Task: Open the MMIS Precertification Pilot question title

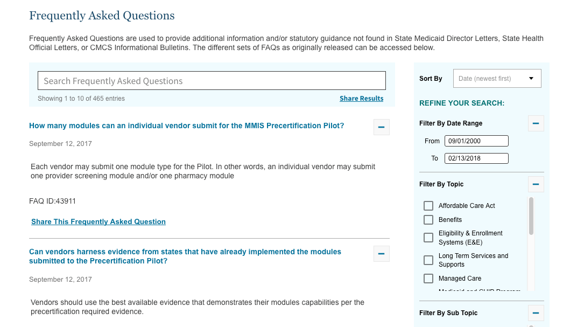Action: click(186, 126)
